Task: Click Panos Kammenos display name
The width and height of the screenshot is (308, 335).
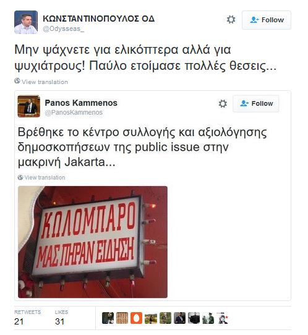Action: point(81,103)
